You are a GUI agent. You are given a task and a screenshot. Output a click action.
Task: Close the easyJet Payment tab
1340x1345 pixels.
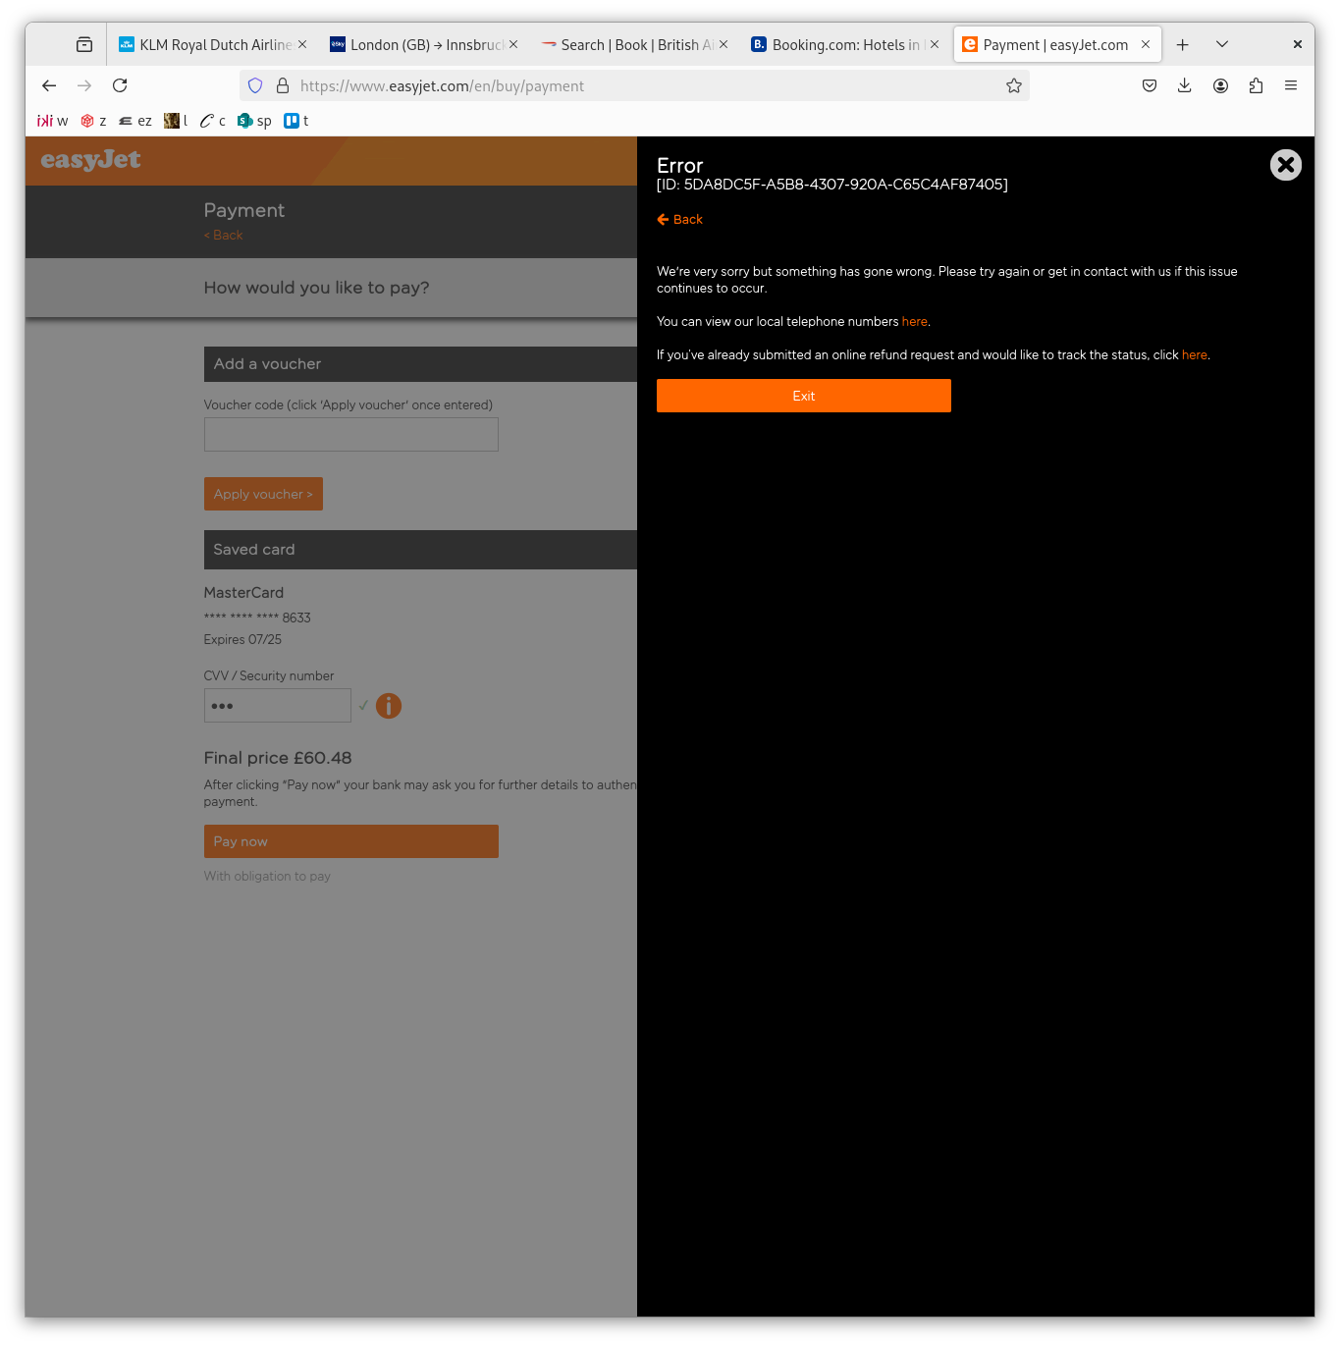(1146, 44)
